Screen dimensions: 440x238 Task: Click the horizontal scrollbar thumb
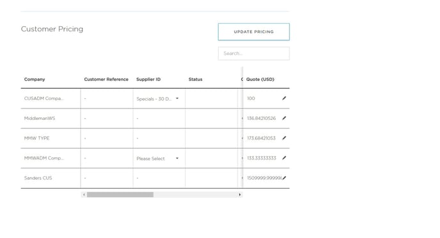click(120, 195)
